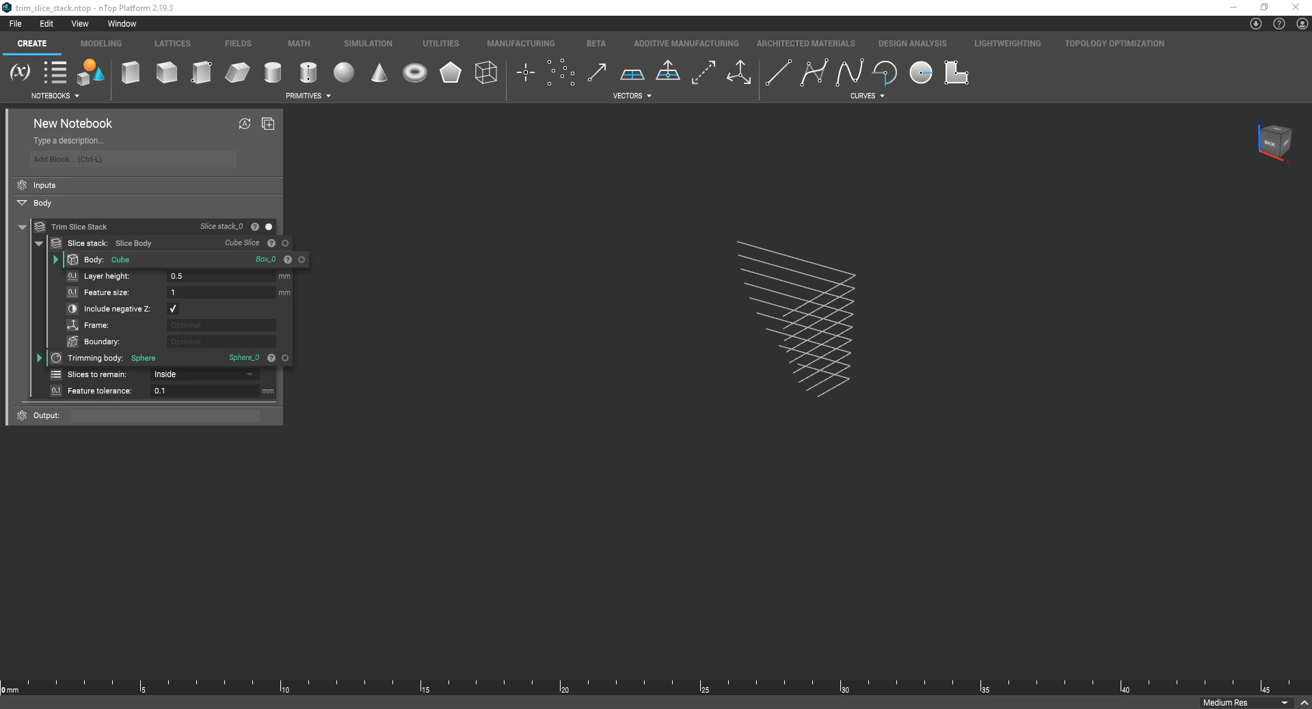Toggle visibility of Slice stack_0 block
The width and height of the screenshot is (1312, 709).
pyautogui.click(x=269, y=227)
